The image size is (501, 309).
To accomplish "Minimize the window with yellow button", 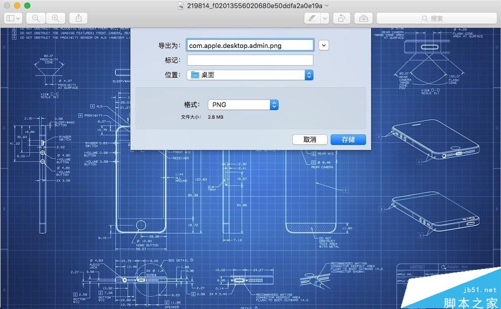I will click(17, 6).
